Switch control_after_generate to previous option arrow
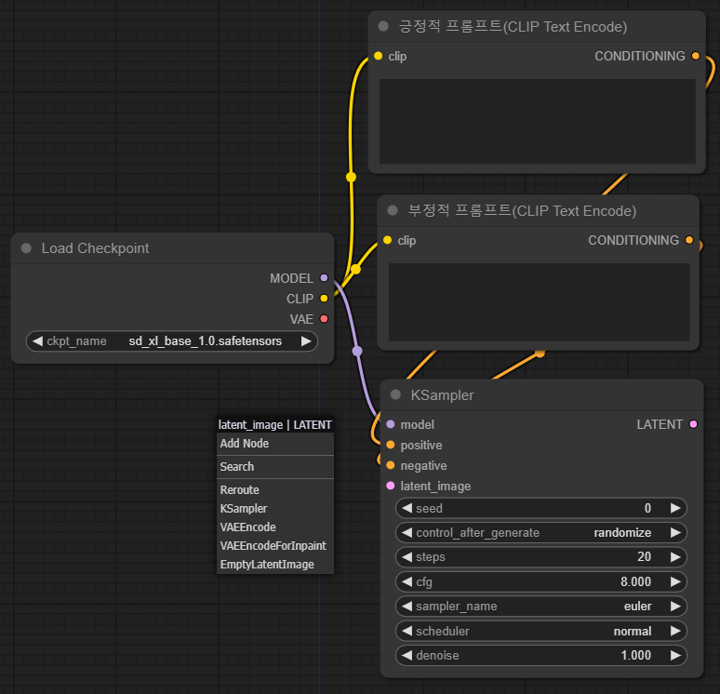Screen dimensions: 720x694 (407, 533)
